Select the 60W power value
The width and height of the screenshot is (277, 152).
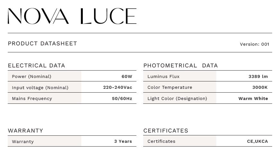[x=127, y=76]
